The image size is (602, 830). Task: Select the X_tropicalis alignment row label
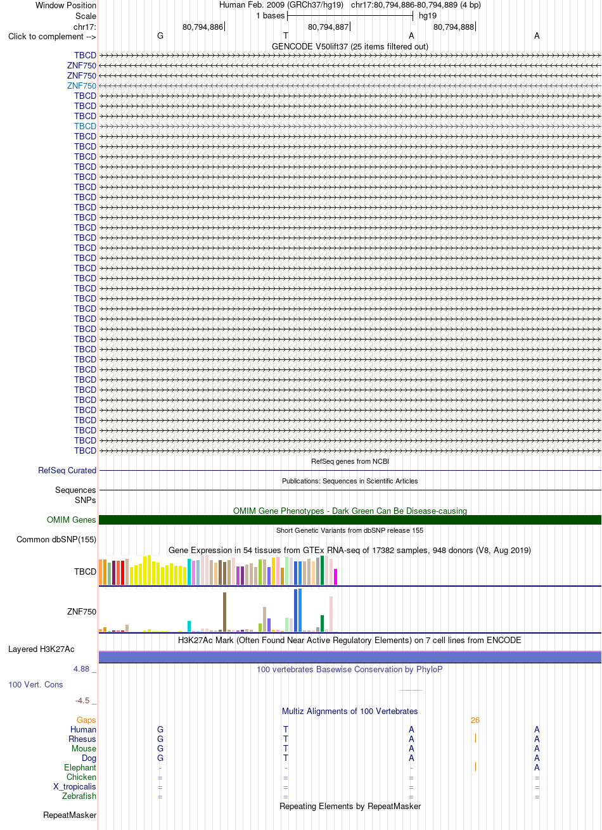pos(75,787)
